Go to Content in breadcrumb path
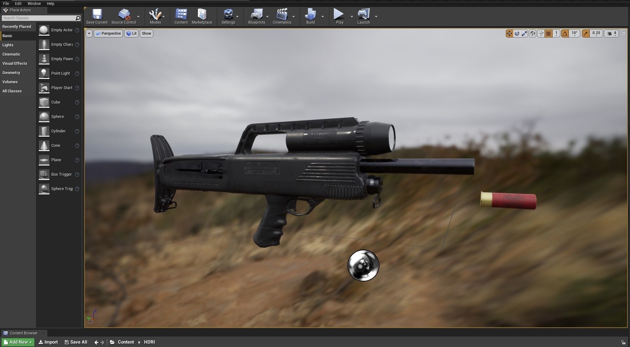 coord(126,342)
